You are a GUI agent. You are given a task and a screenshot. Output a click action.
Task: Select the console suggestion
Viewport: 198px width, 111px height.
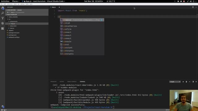pyautogui.click(x=82, y=41)
